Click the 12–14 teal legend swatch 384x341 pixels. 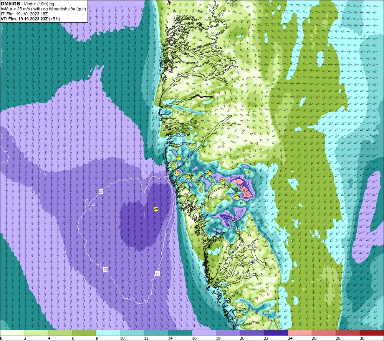[x=156, y=333]
